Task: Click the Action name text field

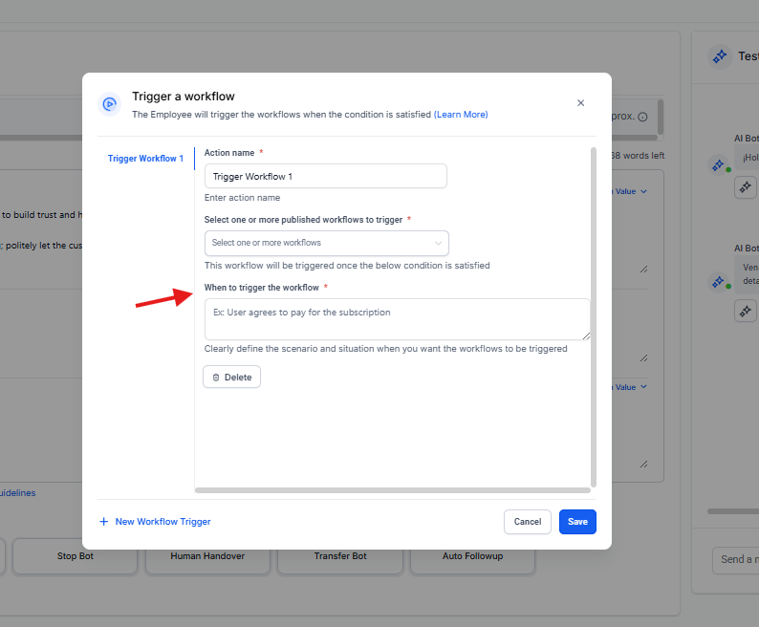Action: coord(325,177)
